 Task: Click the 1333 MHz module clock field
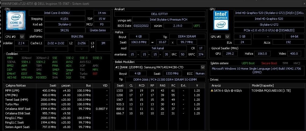[173, 73]
